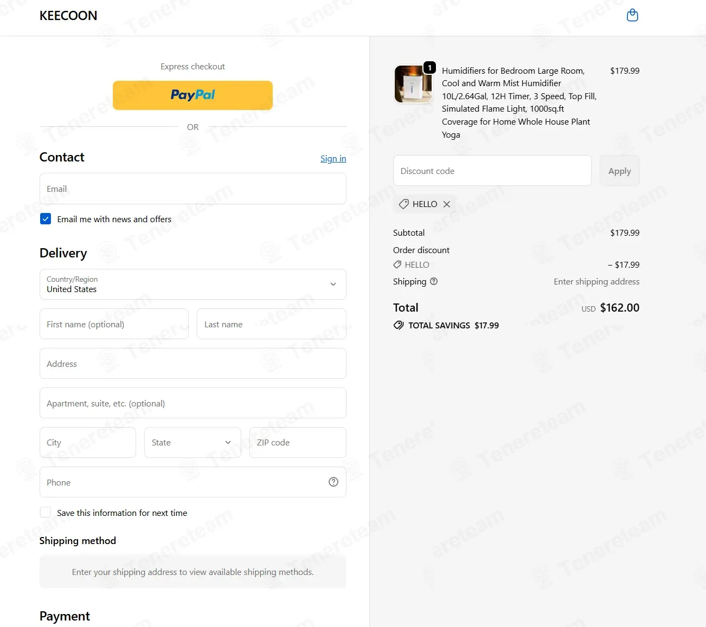Check Save this information for next time
706x627 pixels.
pyautogui.click(x=46, y=512)
